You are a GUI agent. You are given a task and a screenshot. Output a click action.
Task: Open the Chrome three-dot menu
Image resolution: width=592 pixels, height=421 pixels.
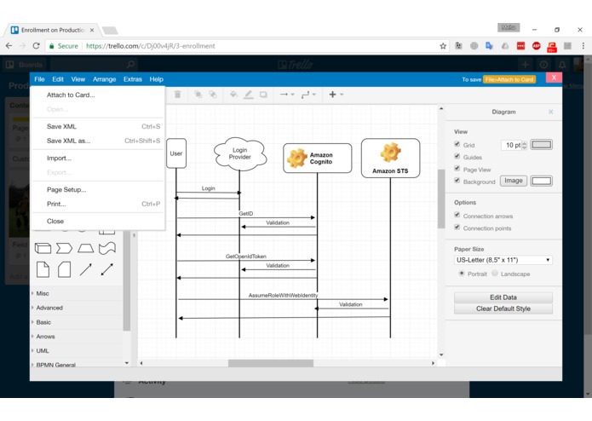(x=583, y=46)
